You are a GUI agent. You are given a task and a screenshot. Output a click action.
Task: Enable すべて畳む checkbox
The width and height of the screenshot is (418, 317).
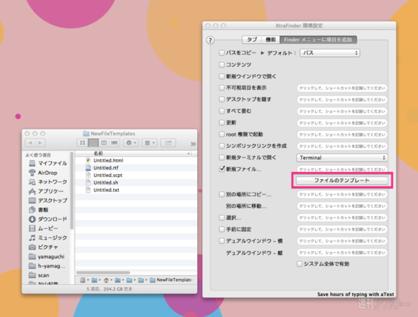pyautogui.click(x=222, y=111)
